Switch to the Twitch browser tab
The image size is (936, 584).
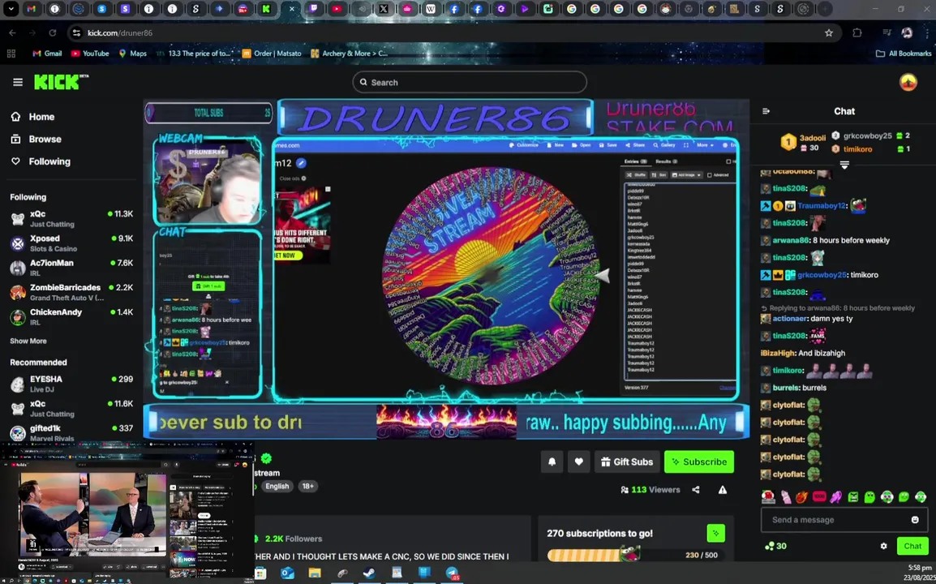point(314,9)
